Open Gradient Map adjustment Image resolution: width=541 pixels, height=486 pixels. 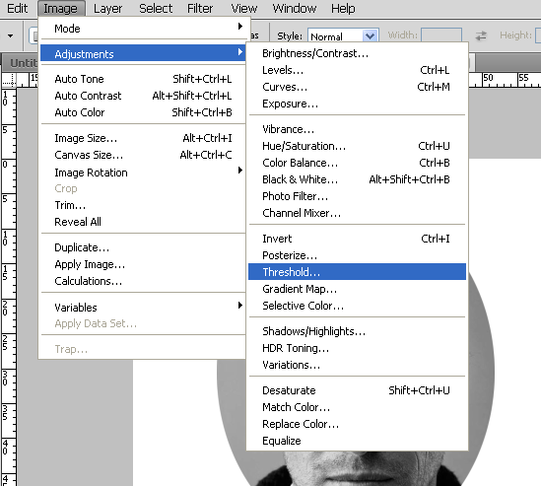(357, 289)
